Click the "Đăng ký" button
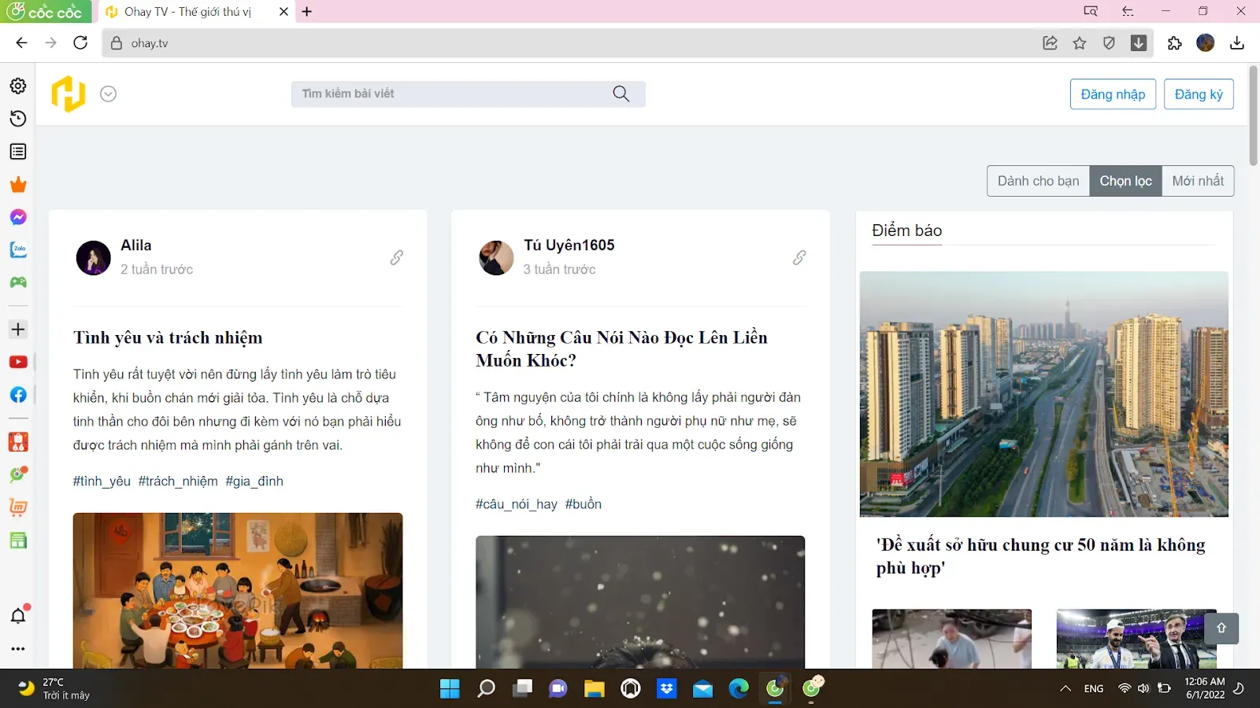1260x708 pixels. pyautogui.click(x=1199, y=94)
